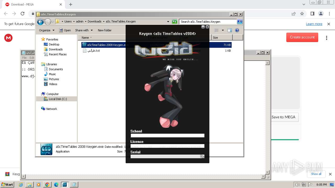Click the admin segment in the address path
The image size is (335, 188).
tap(80, 22)
